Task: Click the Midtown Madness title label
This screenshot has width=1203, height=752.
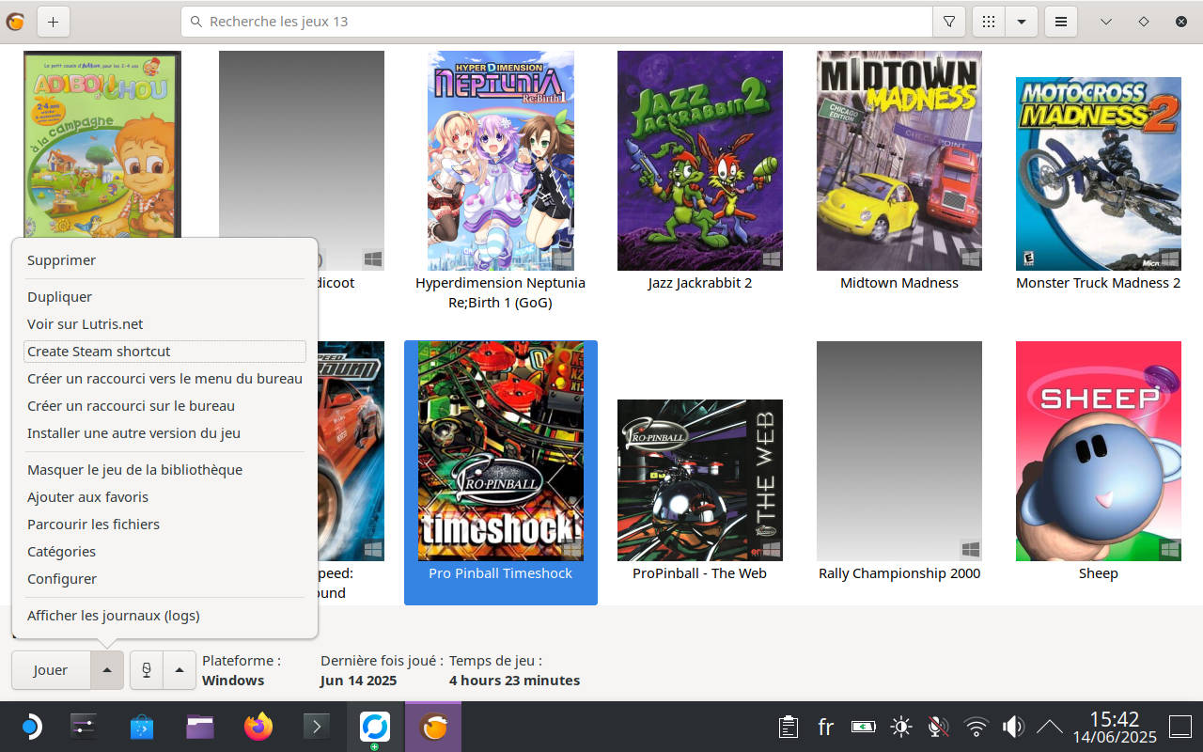Action: [x=899, y=283]
